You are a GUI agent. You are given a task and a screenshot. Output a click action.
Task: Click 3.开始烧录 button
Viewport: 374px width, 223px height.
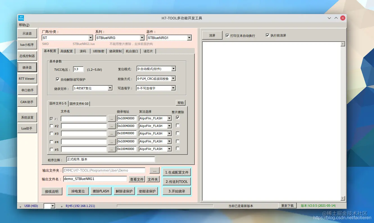click(x=177, y=191)
